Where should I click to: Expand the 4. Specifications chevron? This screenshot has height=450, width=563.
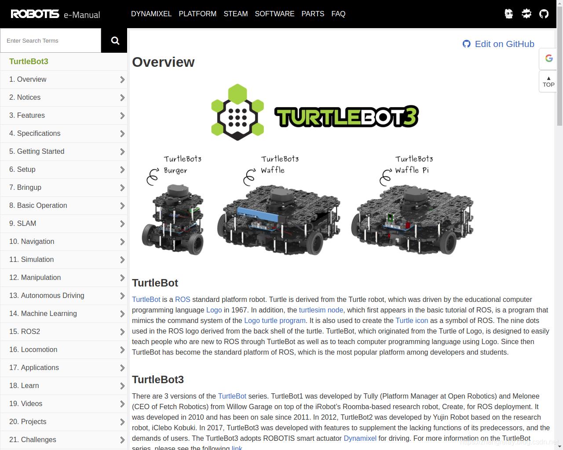pos(122,134)
